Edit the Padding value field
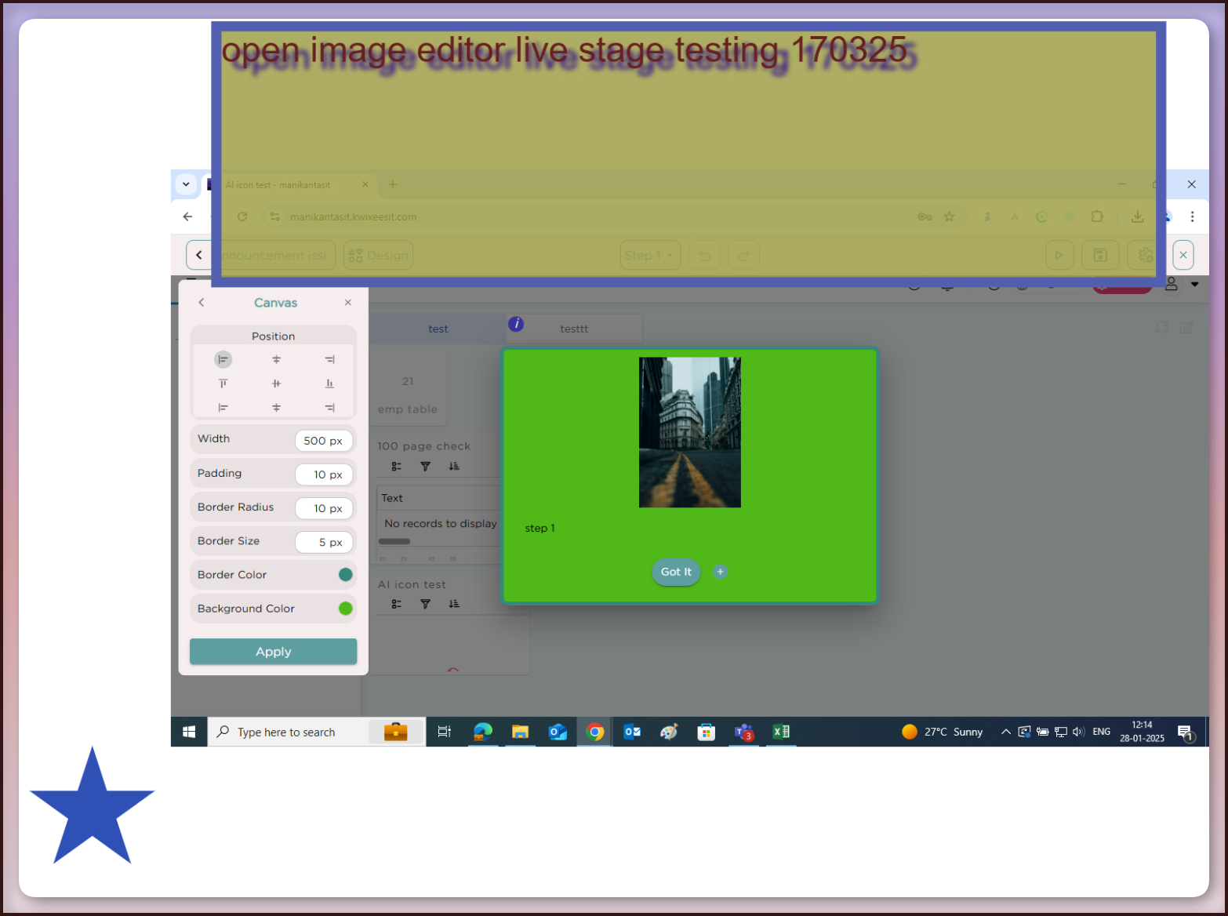Image resolution: width=1228 pixels, height=916 pixels. [324, 474]
